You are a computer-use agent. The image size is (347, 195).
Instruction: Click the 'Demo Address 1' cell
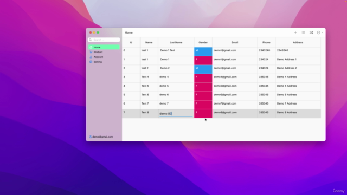pyautogui.click(x=298, y=60)
